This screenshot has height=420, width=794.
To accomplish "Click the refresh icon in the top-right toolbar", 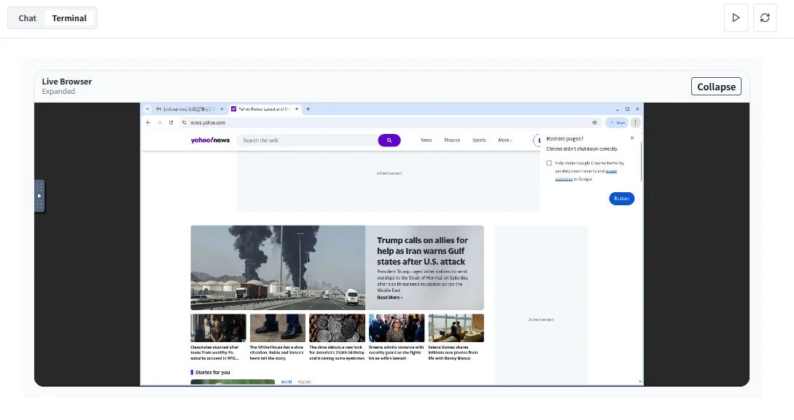I will coord(765,17).
